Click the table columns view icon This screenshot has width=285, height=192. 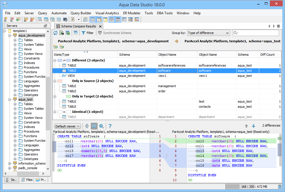[76, 33]
